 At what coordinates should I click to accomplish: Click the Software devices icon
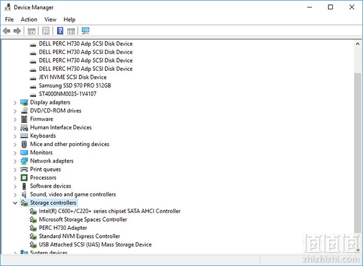24,186
